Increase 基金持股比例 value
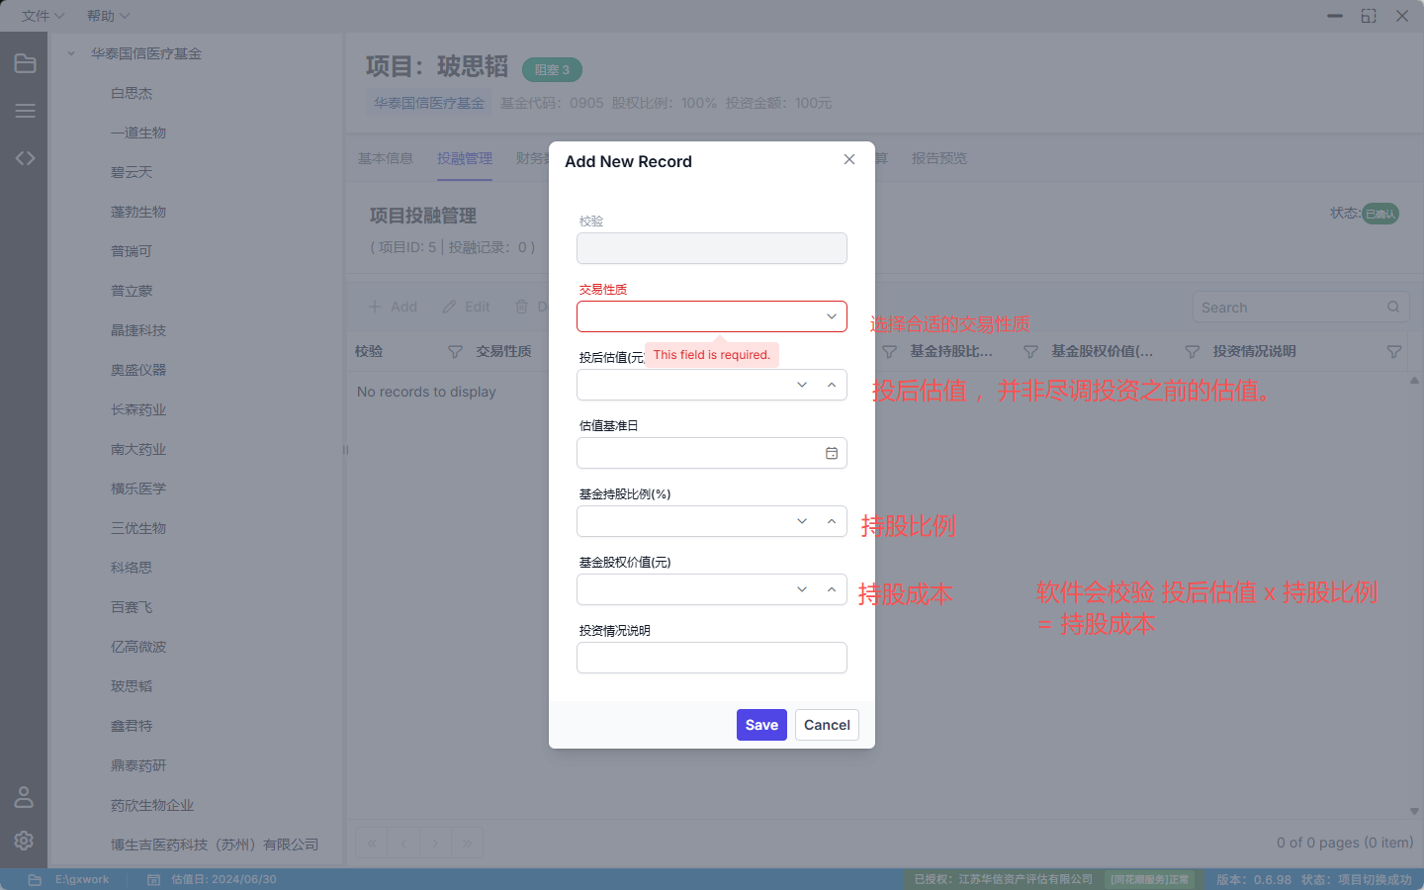 [832, 521]
